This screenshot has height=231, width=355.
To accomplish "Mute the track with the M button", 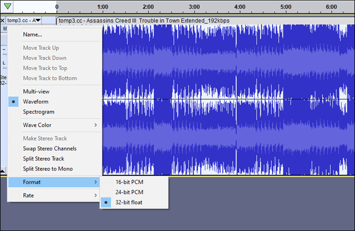I will [x=4, y=28].
